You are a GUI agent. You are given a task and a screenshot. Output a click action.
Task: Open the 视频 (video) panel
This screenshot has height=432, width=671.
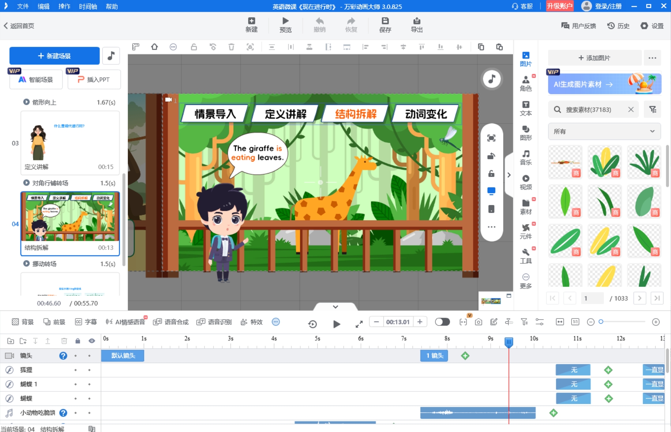pos(526,182)
